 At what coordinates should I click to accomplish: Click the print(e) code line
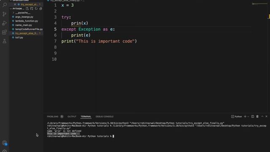click(81, 35)
